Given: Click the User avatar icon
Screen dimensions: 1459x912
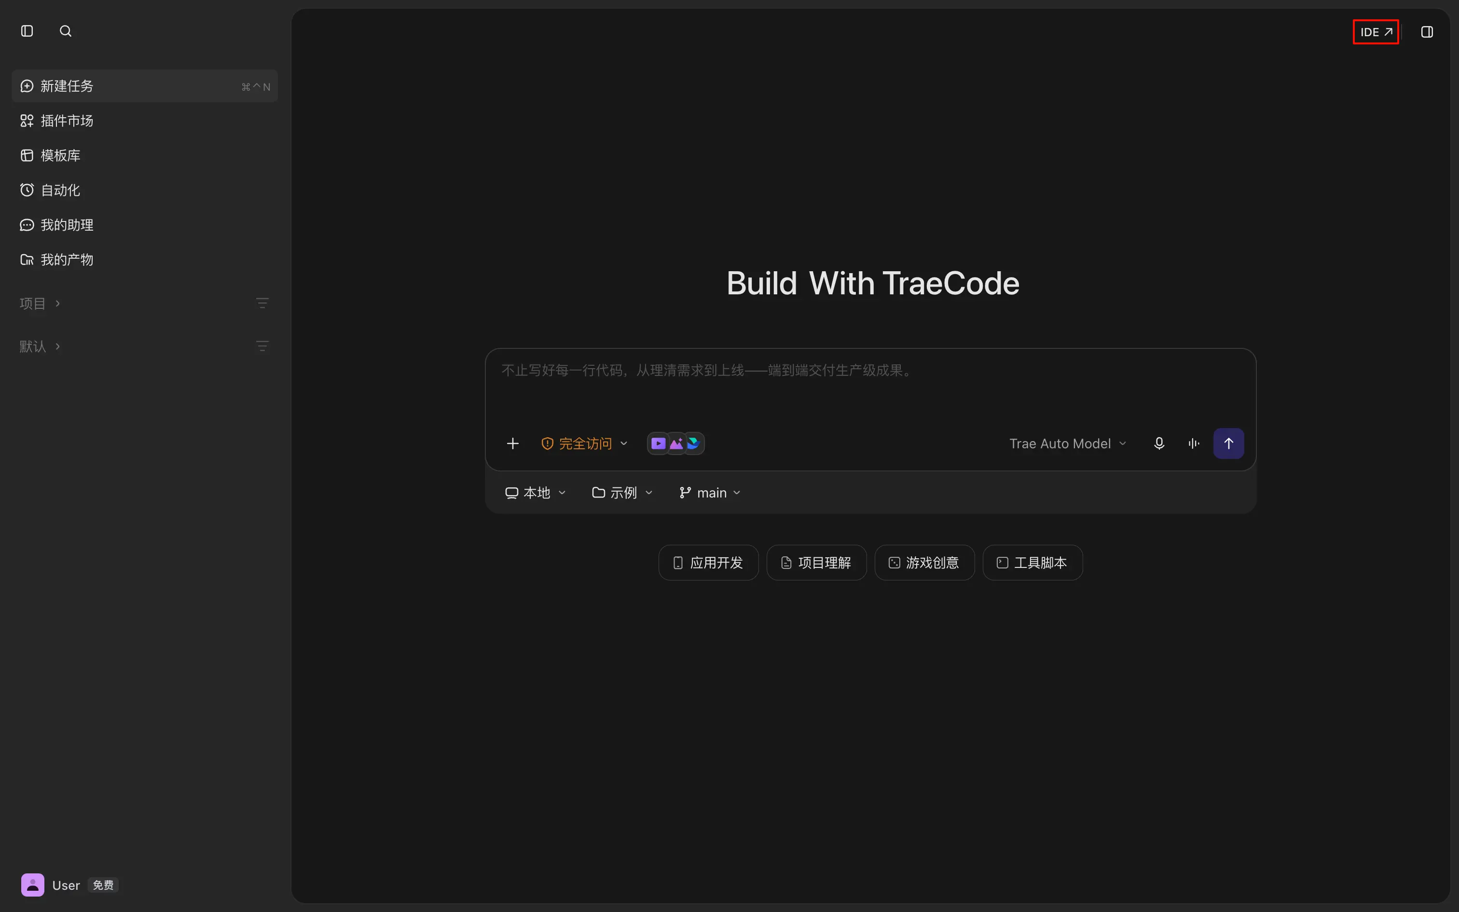Looking at the screenshot, I should coord(32,885).
